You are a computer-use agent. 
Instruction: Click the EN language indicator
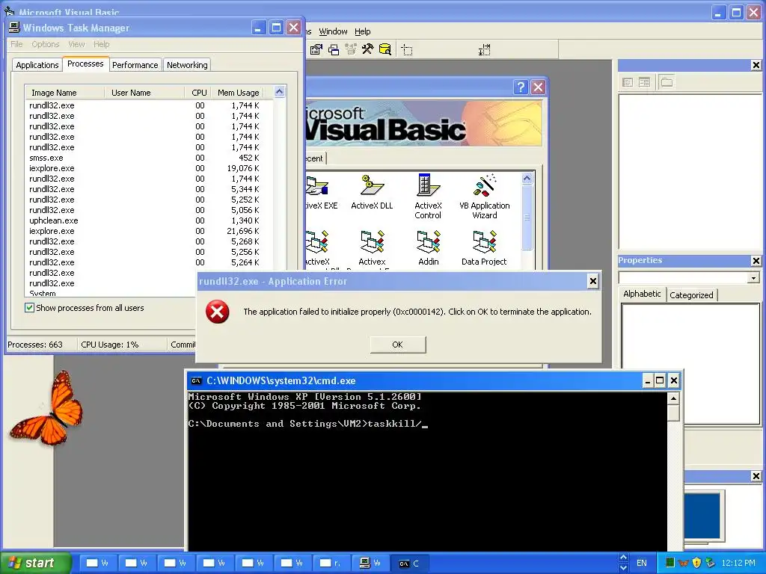641,564
